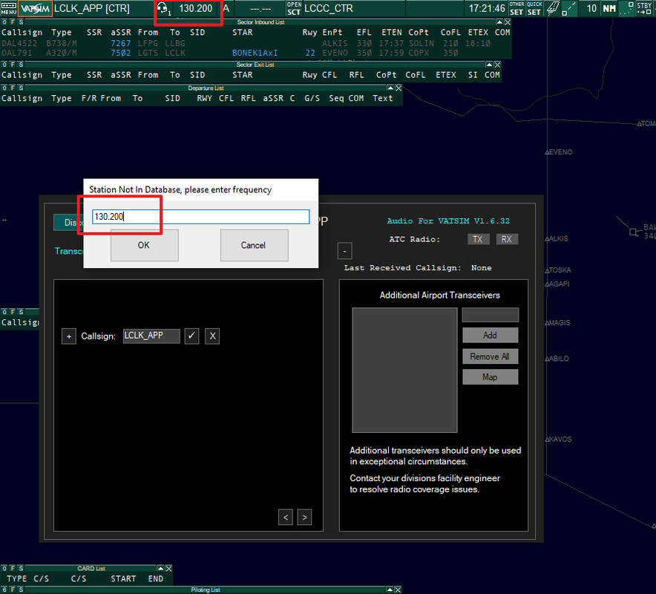The width and height of the screenshot is (656, 594).
Task: Toggle O on the Departure List header
Action: (x=4, y=88)
